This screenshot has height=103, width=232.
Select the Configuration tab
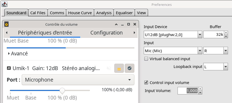coord(106,33)
